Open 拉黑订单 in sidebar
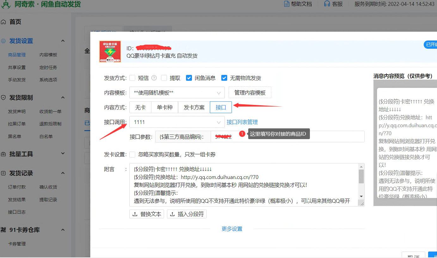 17,124
